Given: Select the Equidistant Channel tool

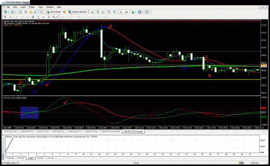Looking at the screenshot, I should (x=33, y=17).
